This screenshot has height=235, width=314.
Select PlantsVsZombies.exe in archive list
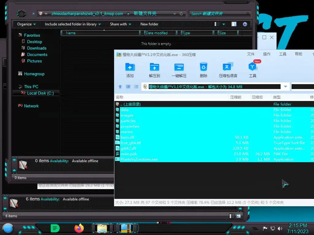pos(214,159)
